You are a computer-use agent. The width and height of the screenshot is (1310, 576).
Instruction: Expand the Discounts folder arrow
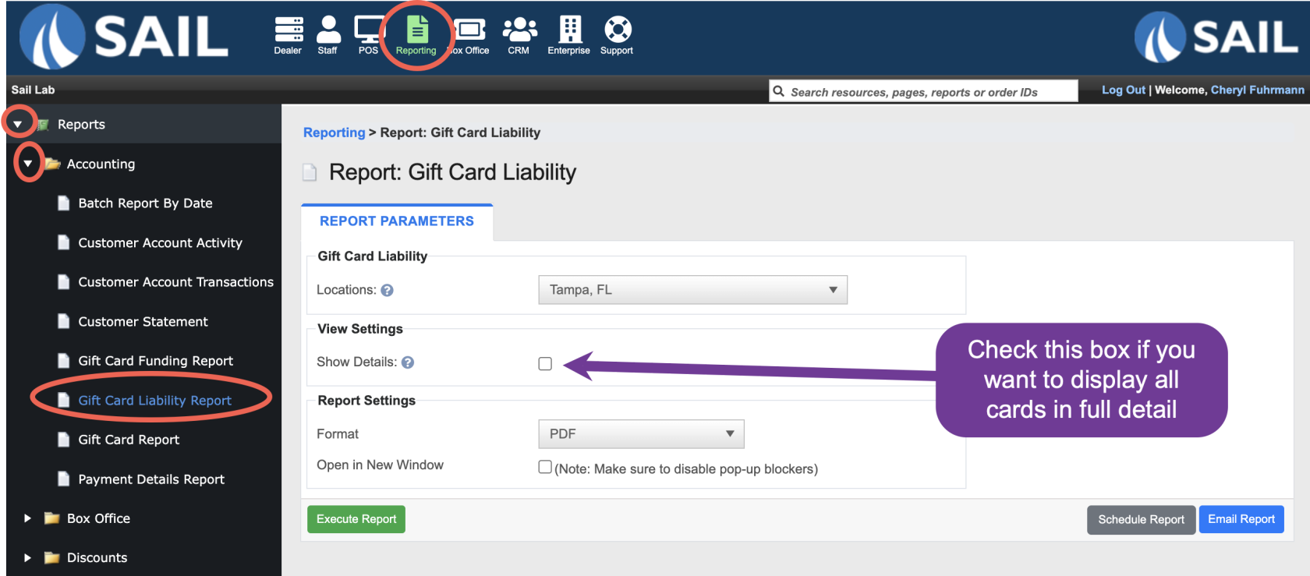click(x=27, y=557)
